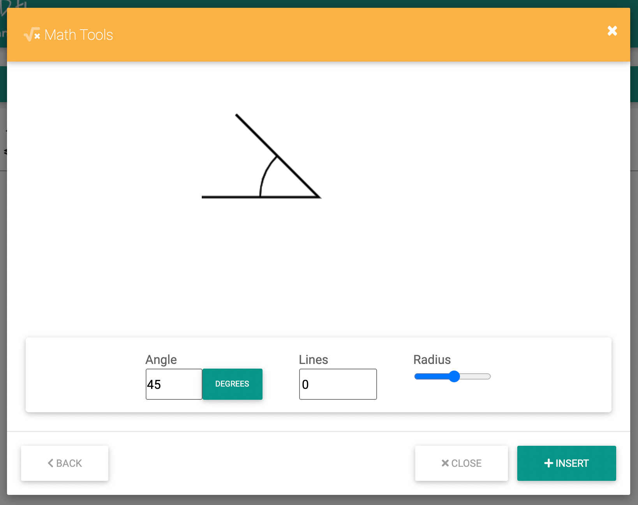Click inside the Lines input showing 0
The height and width of the screenshot is (505, 638).
coord(337,384)
